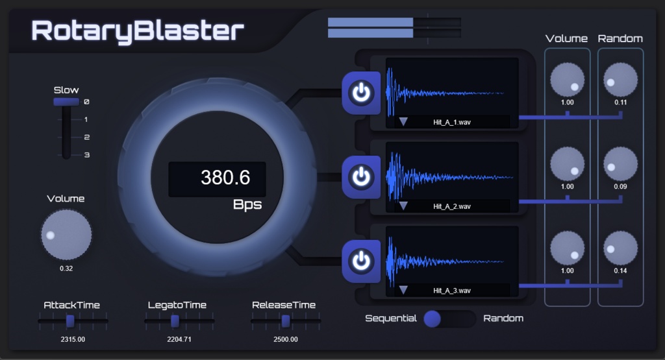Click the Random column header
The width and height of the screenshot is (665, 360).
(620, 38)
